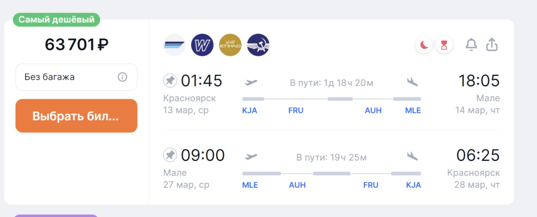Click the Wizz Air logo icon
The width and height of the screenshot is (537, 217).
202,45
